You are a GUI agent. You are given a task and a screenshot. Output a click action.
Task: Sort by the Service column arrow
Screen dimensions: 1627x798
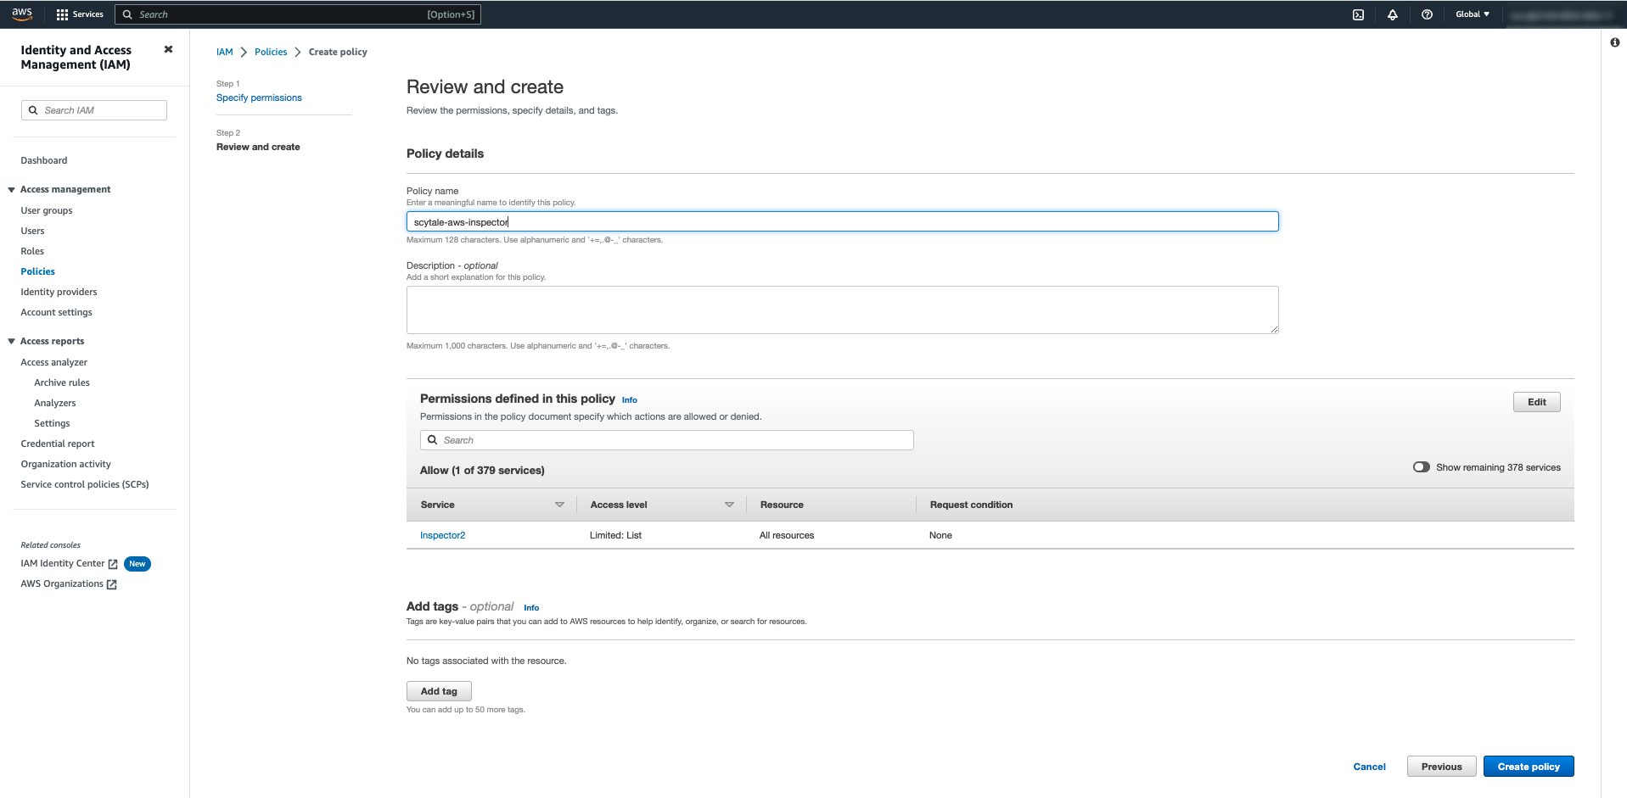[559, 505]
